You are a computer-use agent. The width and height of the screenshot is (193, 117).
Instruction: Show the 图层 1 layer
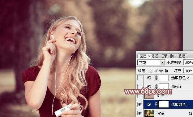point(140,96)
